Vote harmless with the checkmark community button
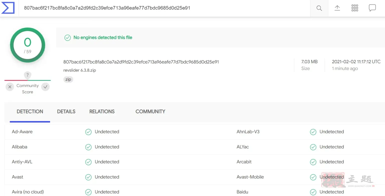 pos(45,87)
